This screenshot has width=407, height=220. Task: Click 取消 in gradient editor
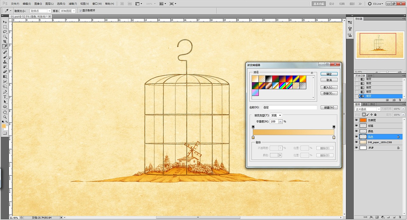(x=329, y=80)
